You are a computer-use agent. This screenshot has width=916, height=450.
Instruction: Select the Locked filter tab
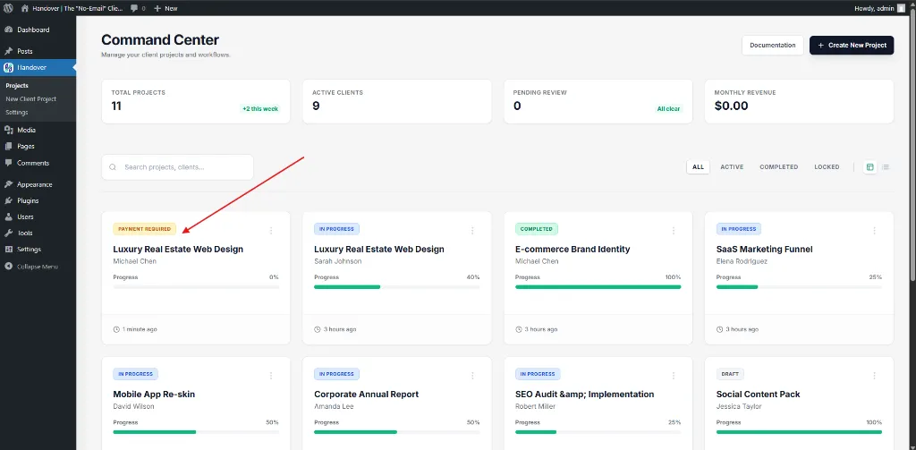point(827,167)
